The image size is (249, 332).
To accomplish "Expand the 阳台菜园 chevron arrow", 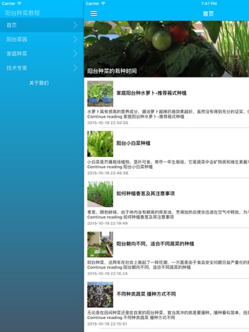I will tap(75, 39).
